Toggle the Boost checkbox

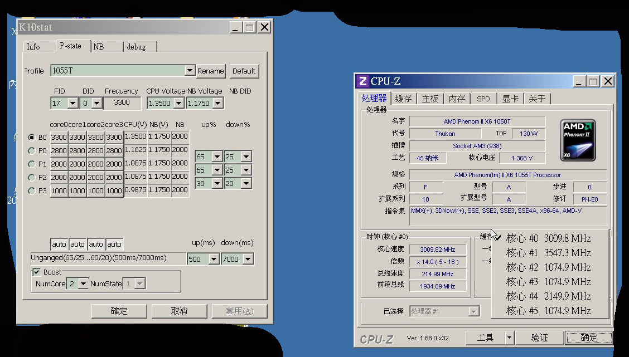pyautogui.click(x=36, y=272)
